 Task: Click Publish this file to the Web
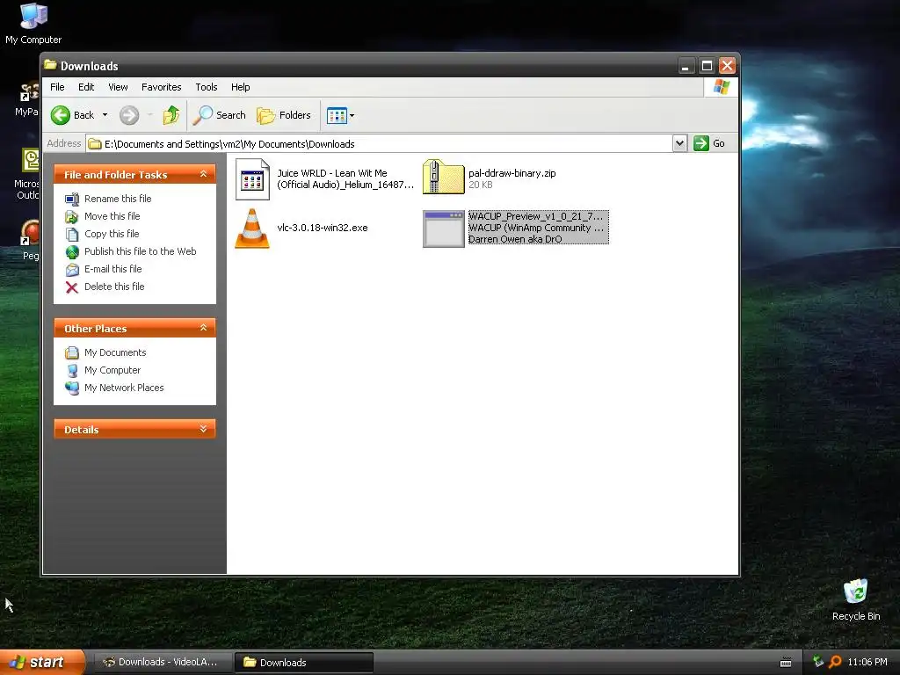point(140,251)
